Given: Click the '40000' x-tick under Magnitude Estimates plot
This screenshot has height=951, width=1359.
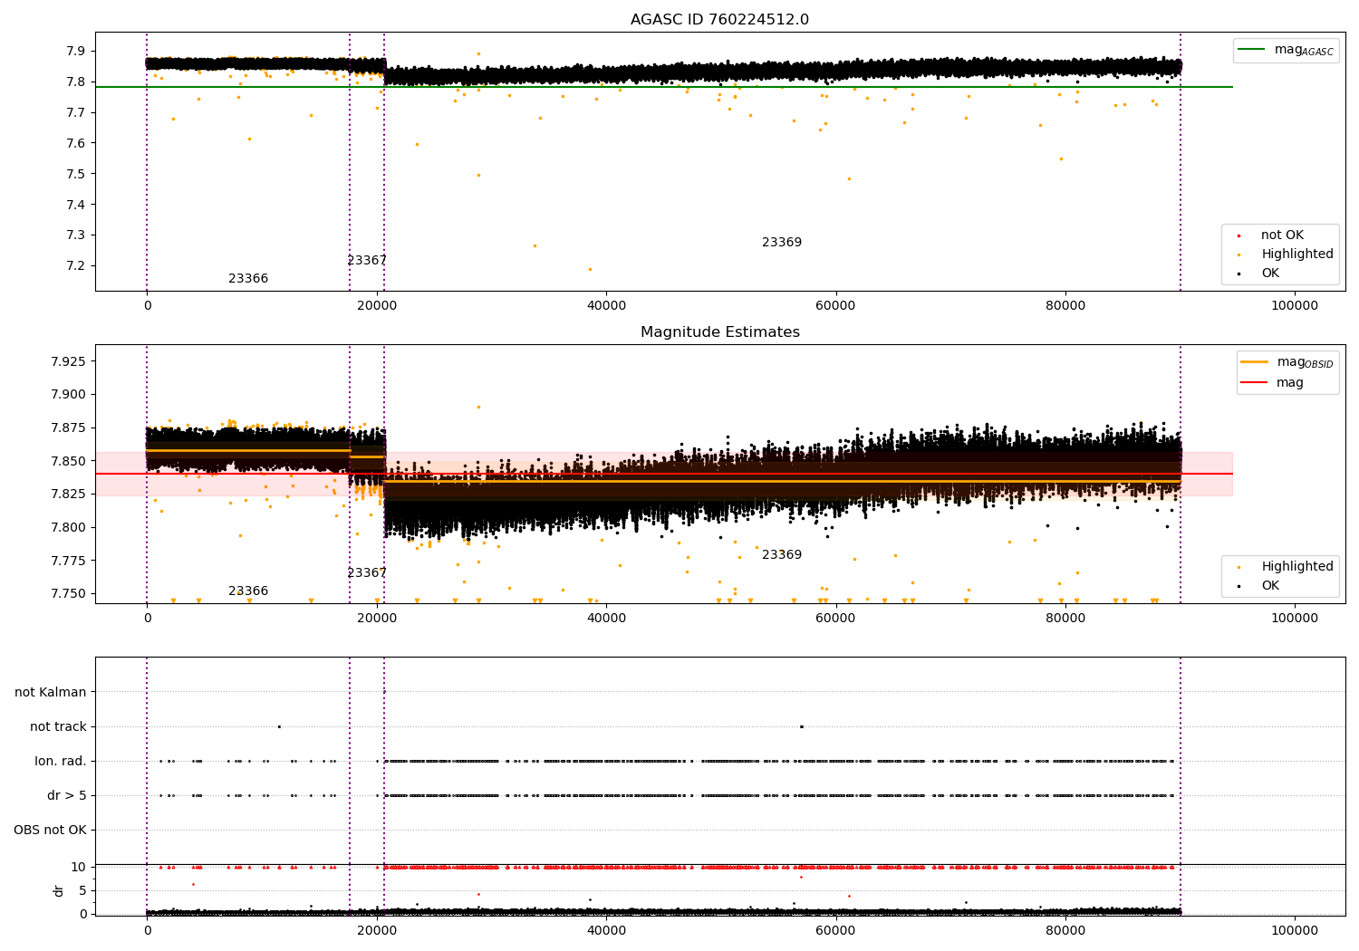Looking at the screenshot, I should (606, 619).
